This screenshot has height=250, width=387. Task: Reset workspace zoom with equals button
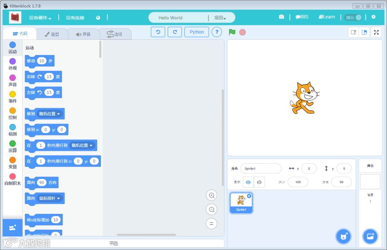(x=211, y=223)
